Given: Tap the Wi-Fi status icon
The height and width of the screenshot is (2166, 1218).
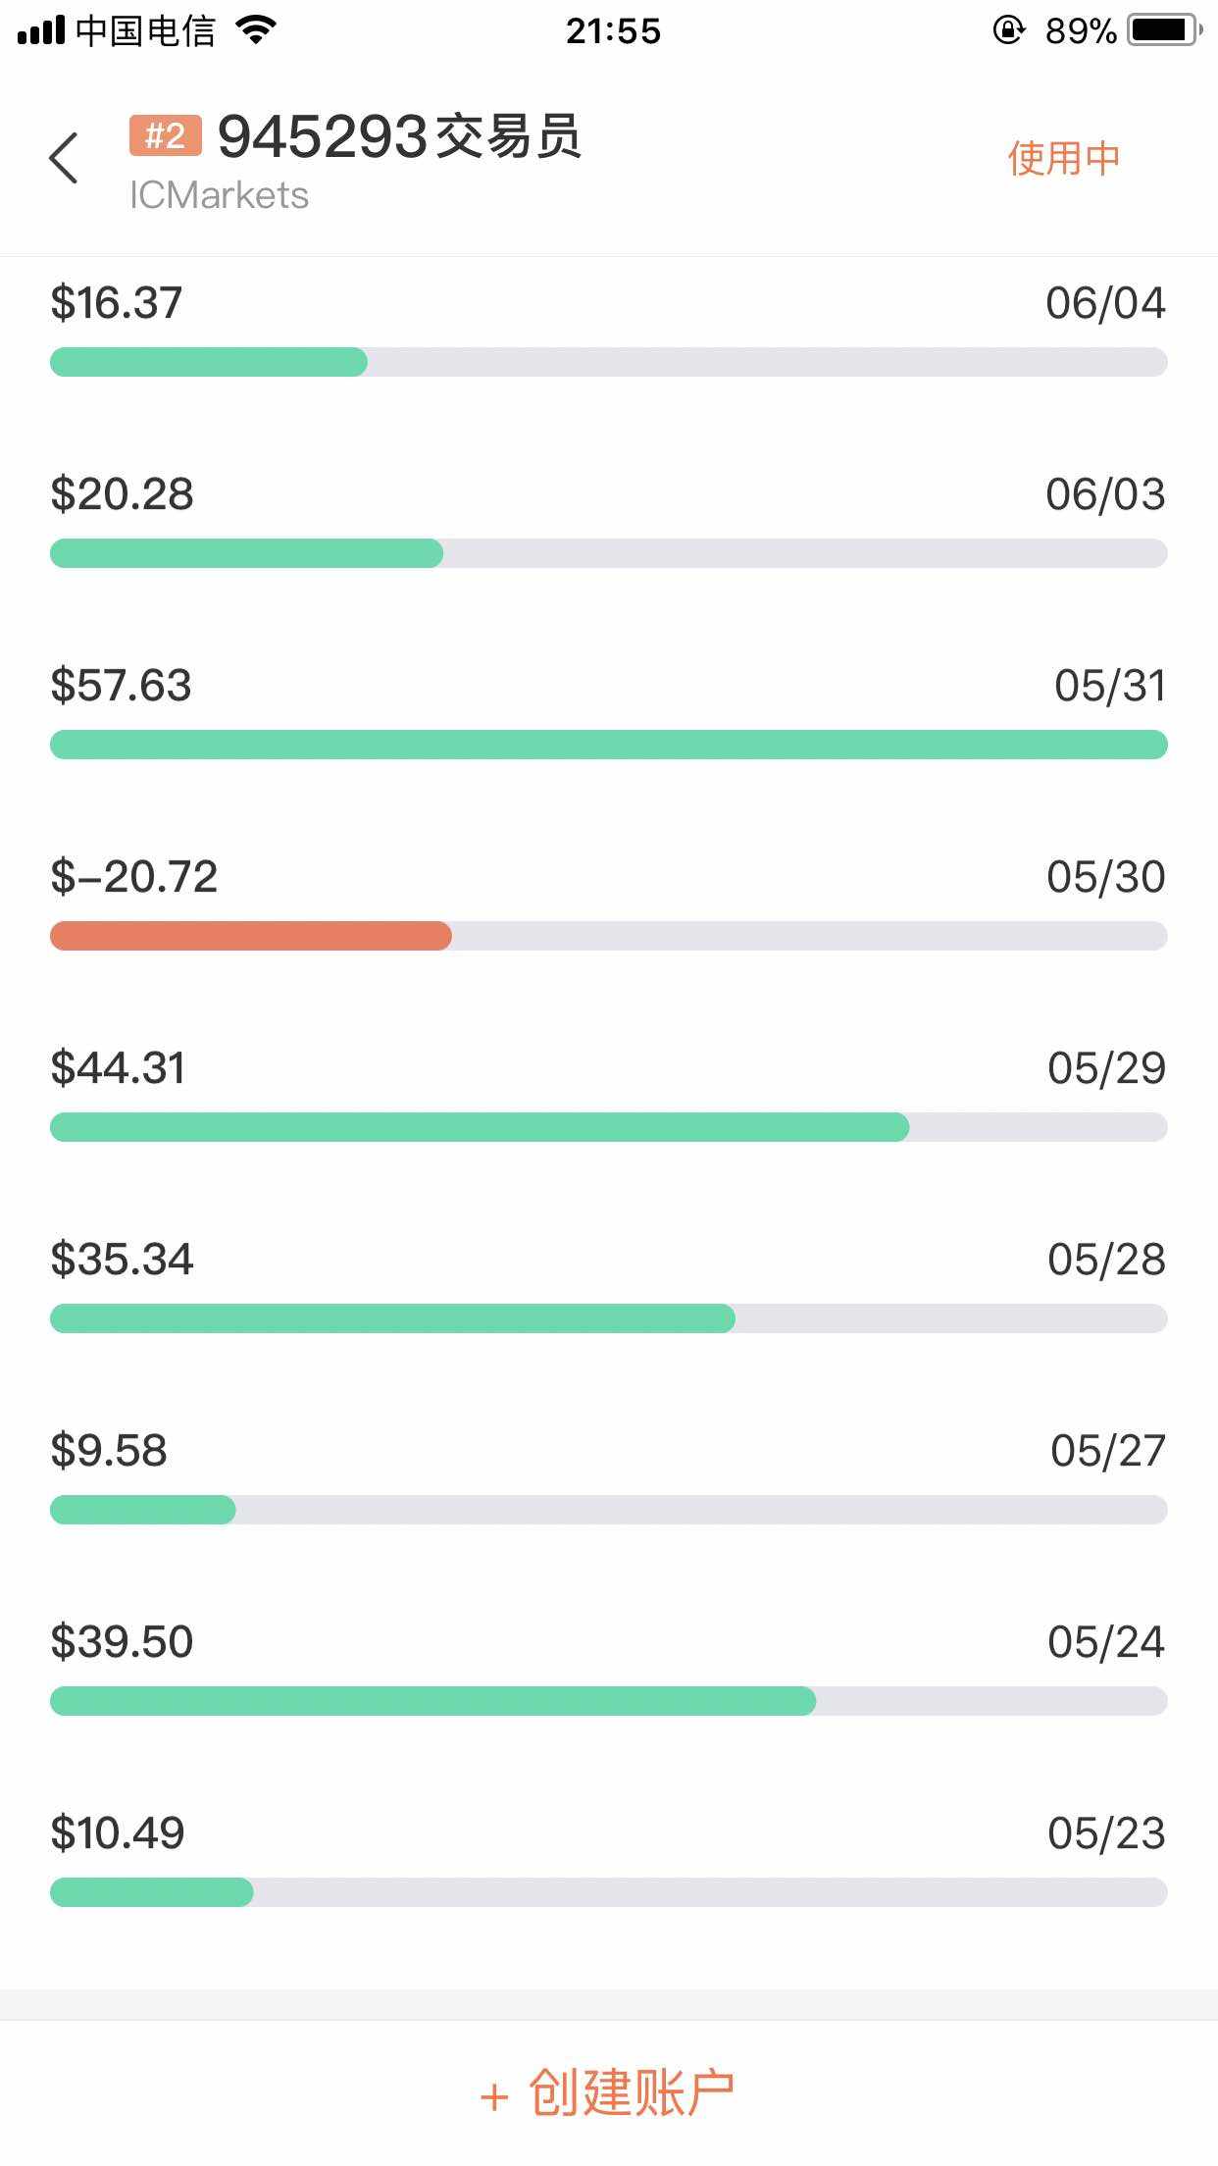Looking at the screenshot, I should pos(257,30).
